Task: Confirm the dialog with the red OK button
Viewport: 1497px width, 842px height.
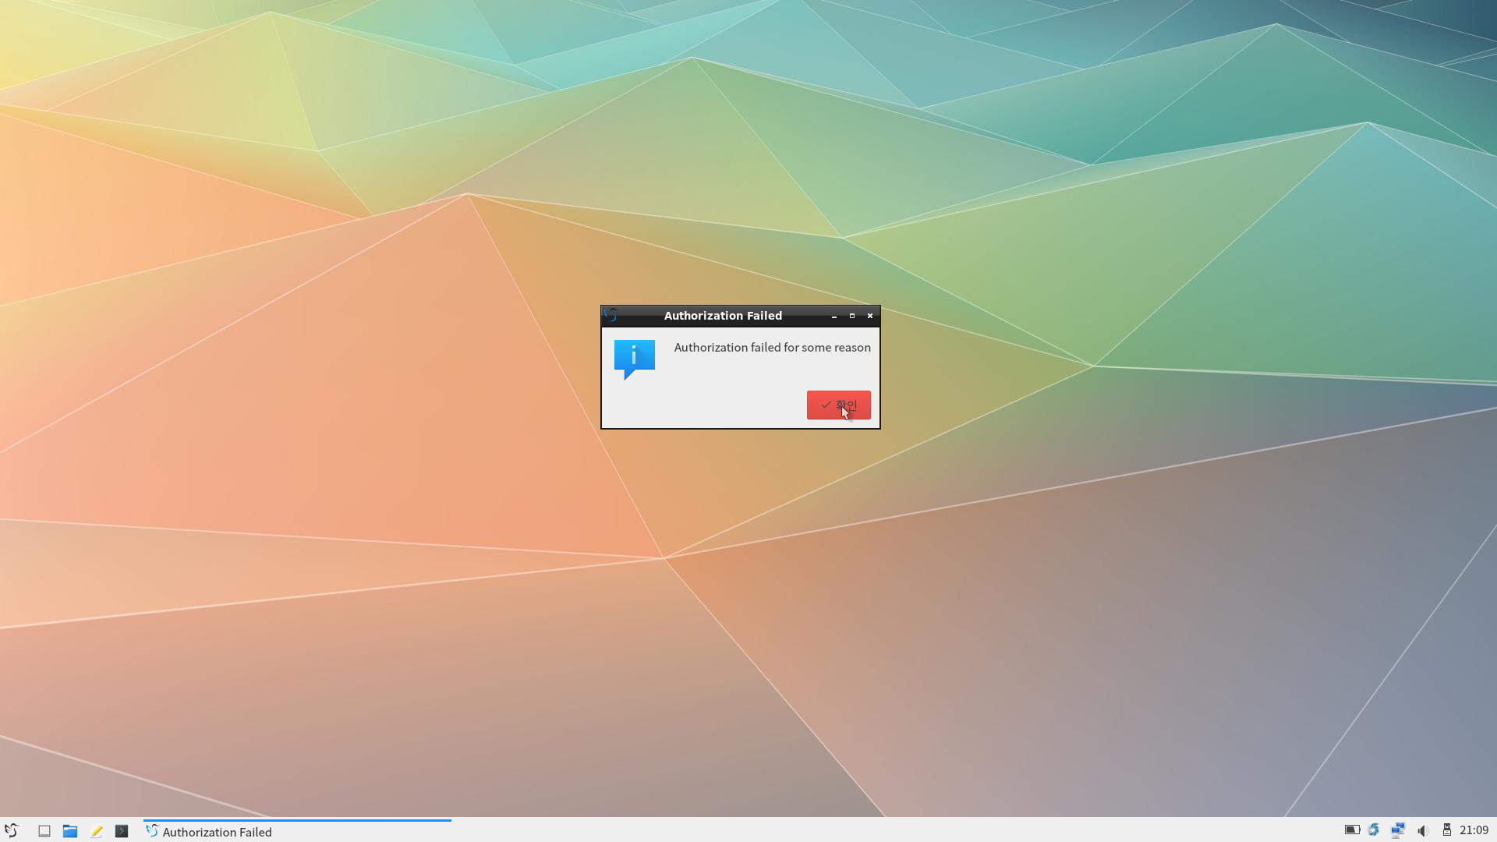Action: [838, 405]
